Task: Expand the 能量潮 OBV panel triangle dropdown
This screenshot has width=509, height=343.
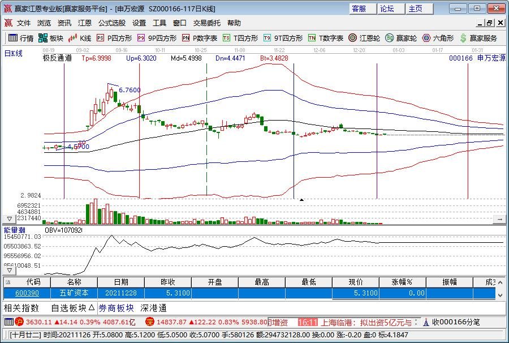Action: (x=10, y=270)
